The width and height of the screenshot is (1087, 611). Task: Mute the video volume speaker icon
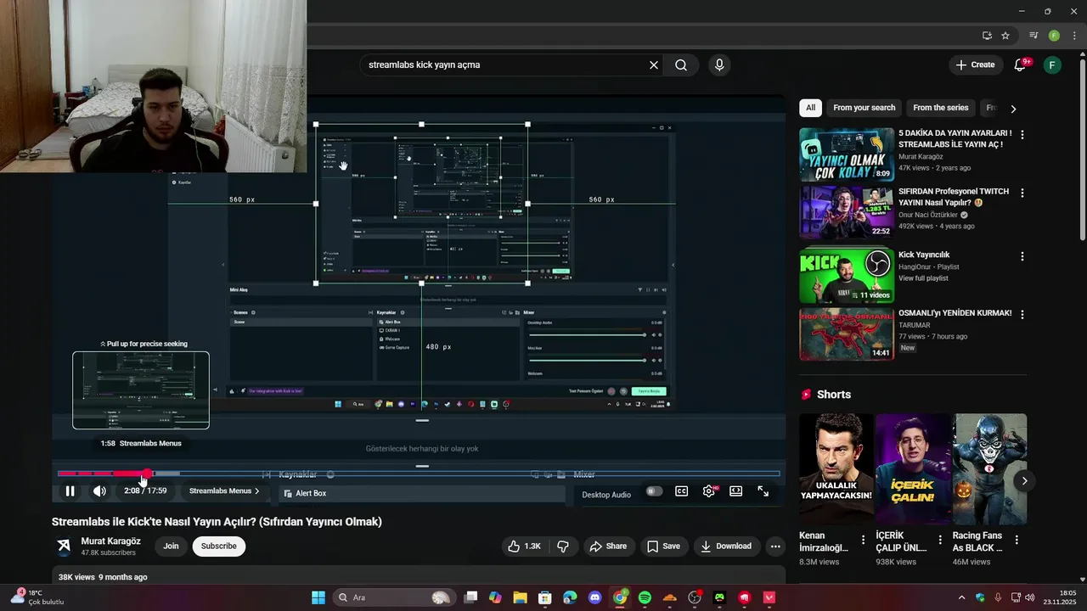click(99, 491)
